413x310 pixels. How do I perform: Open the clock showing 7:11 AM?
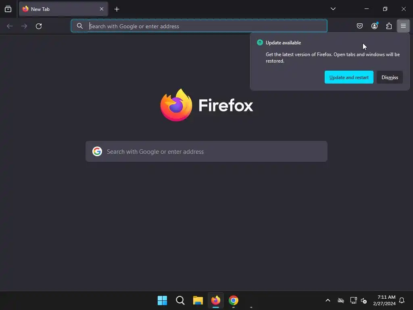(384, 300)
